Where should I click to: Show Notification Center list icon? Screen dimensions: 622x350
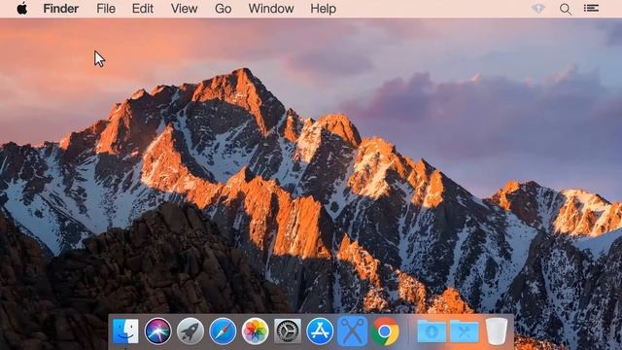(x=591, y=8)
